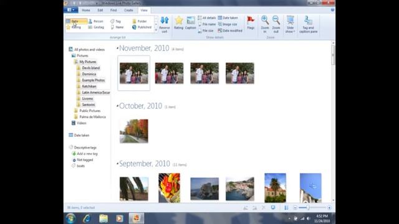Open the Slide show dropdown
This screenshot has height=224, width=399.
(x=290, y=24)
